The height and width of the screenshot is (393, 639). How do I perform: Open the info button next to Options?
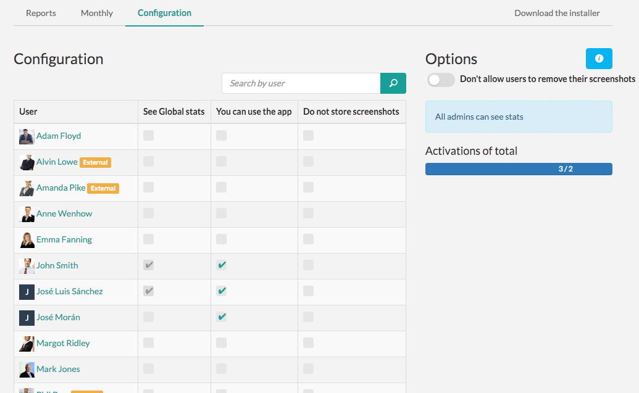[598, 58]
